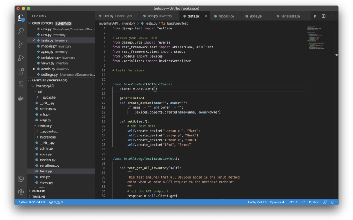Click the feedback icon in status bar

click(325, 202)
